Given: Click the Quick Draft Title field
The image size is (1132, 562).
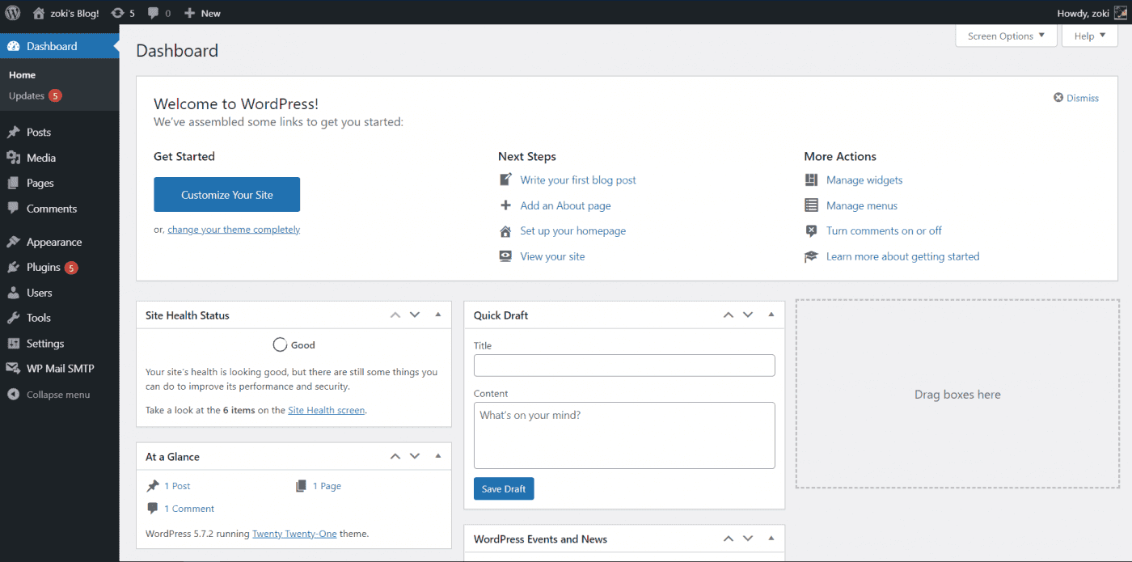Looking at the screenshot, I should pyautogui.click(x=624, y=366).
